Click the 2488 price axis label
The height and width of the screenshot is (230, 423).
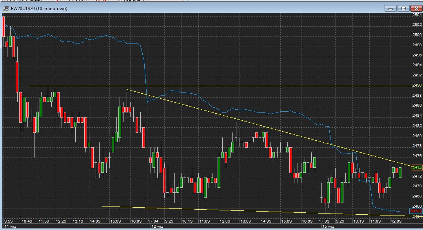click(417, 96)
